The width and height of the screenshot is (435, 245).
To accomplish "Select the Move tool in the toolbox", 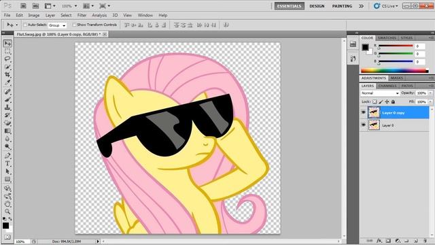I will tap(7, 44).
